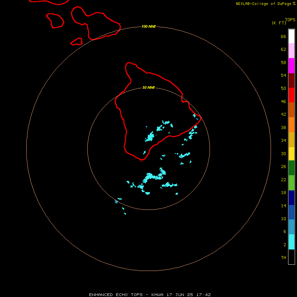Image resolution: width=297 pixels, height=297 pixels.
Task: Click the legend value 26
Action: pyautogui.click(x=283, y=167)
